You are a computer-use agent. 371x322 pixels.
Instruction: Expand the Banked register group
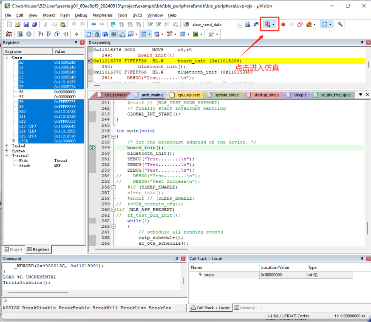6,146
